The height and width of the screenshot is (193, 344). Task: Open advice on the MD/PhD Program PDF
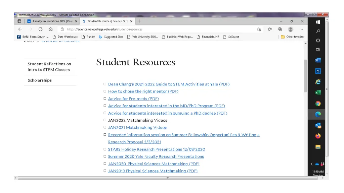[x=167, y=106]
